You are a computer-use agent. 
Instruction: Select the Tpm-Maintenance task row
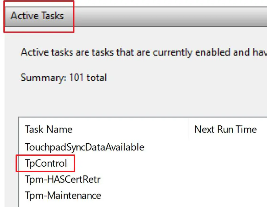63,195
